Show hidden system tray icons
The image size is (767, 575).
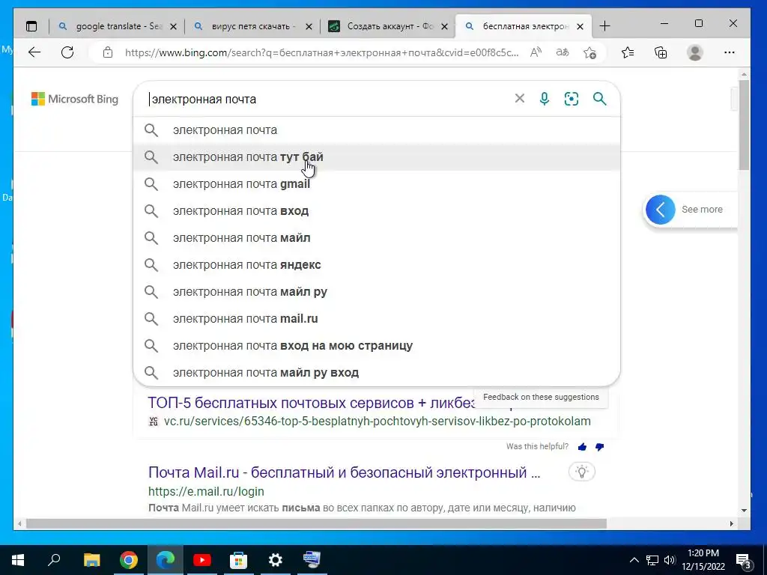pyautogui.click(x=634, y=560)
